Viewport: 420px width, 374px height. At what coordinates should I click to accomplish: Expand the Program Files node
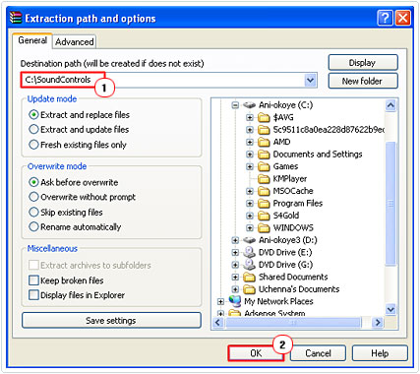(250, 204)
